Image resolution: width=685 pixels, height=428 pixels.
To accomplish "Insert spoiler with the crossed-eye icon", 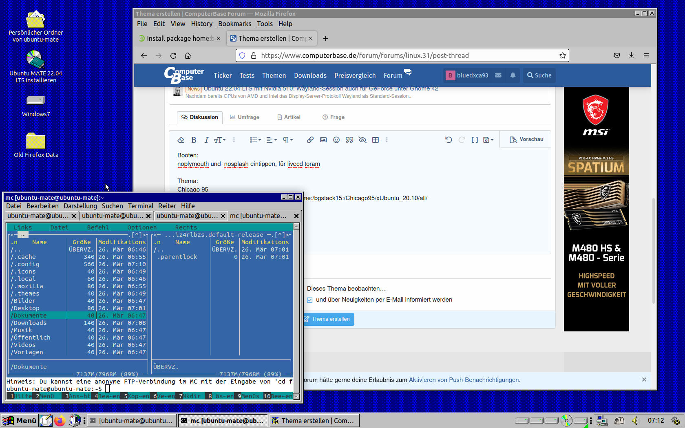I will pyautogui.click(x=362, y=140).
